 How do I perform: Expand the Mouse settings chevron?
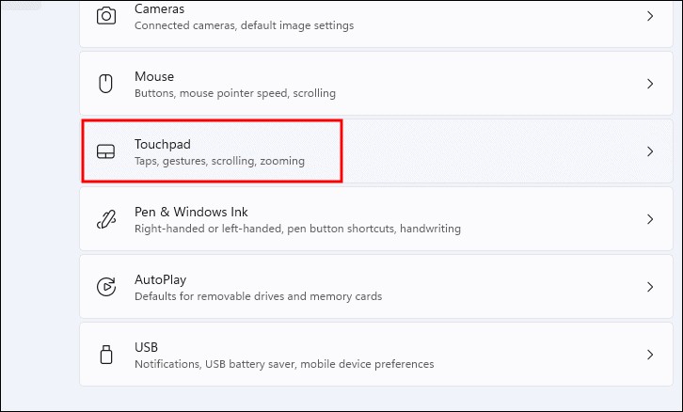(649, 84)
